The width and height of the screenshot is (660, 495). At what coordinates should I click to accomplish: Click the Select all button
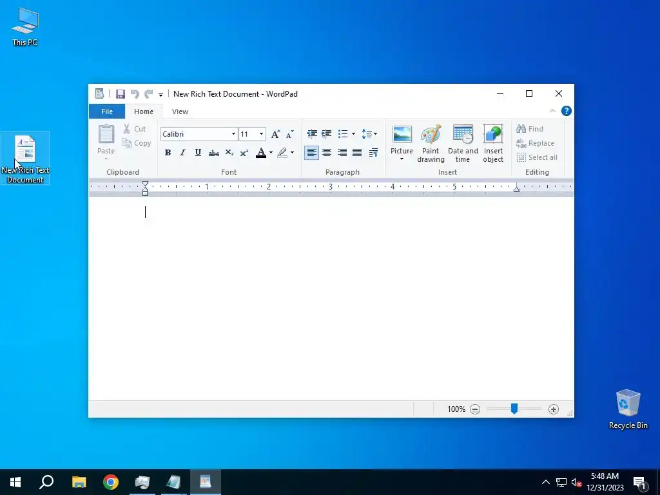click(537, 157)
